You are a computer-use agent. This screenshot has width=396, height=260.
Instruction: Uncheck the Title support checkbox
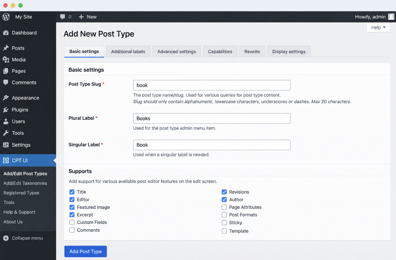point(72,192)
